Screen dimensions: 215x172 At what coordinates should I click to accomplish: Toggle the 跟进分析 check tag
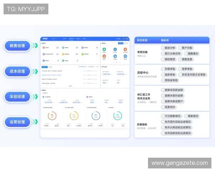click(x=168, y=48)
